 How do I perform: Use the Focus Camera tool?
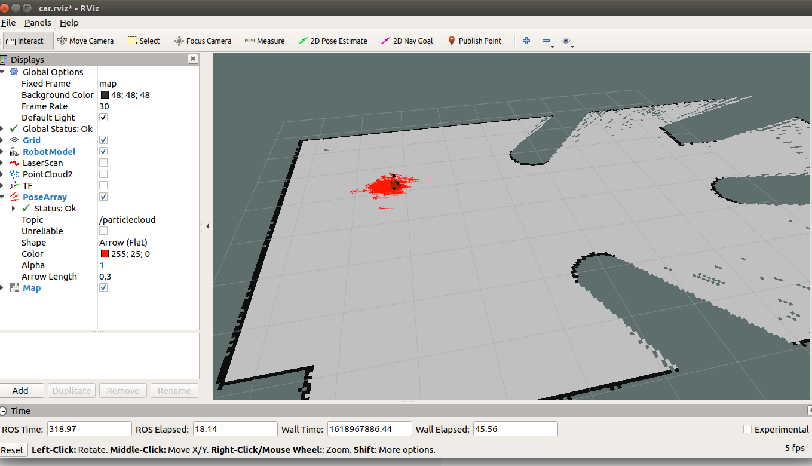point(203,41)
